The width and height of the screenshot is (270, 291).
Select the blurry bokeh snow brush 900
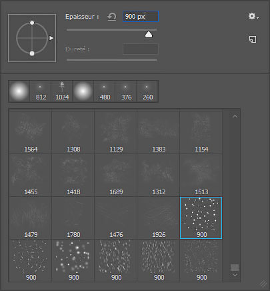73,260
